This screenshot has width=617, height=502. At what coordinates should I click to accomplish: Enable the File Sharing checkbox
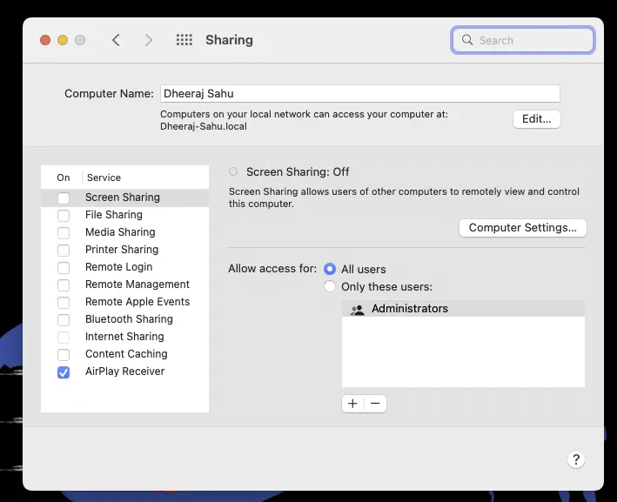coord(64,216)
